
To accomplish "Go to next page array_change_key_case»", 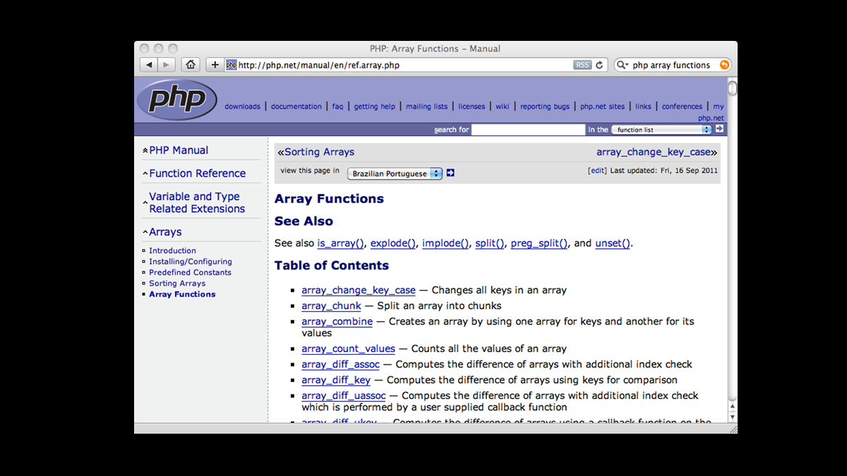I will 656,152.
